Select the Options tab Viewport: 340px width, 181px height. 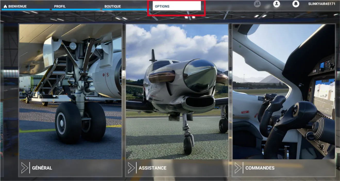point(177,6)
